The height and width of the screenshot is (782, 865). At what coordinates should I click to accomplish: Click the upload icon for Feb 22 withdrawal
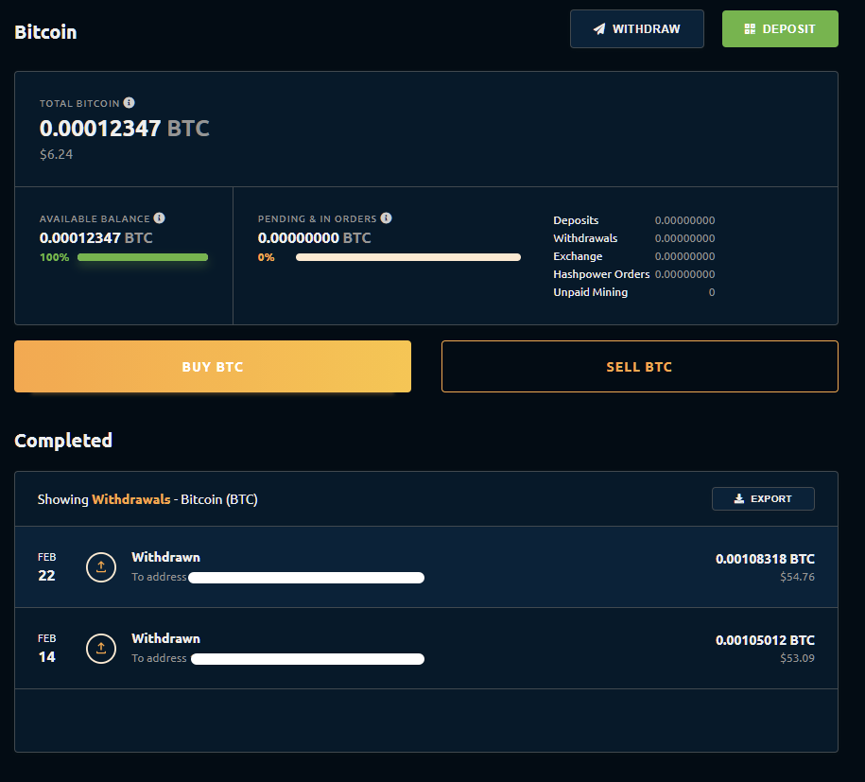point(101,566)
